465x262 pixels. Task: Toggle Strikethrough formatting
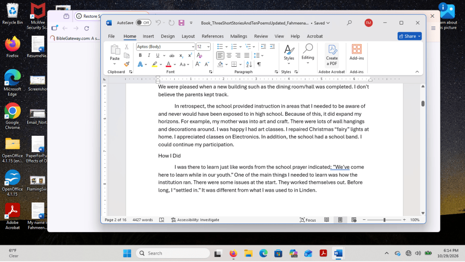click(x=172, y=55)
